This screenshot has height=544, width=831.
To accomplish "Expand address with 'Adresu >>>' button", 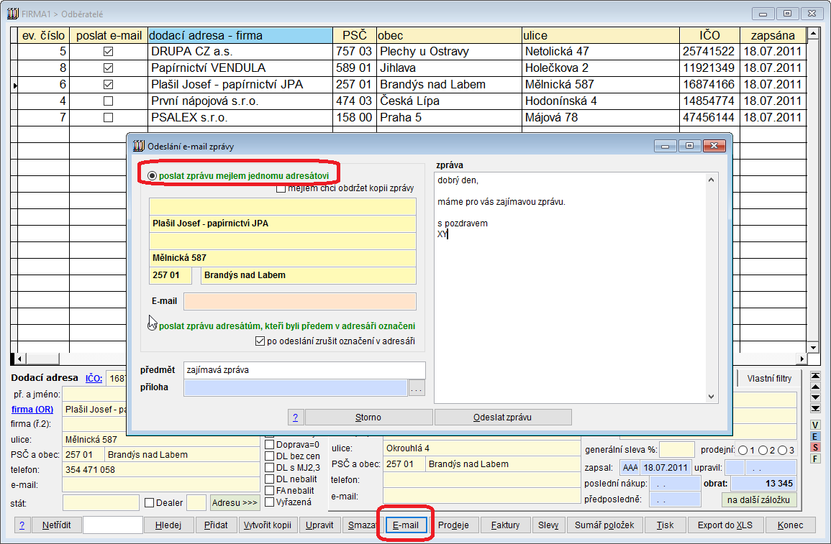I will (x=235, y=502).
